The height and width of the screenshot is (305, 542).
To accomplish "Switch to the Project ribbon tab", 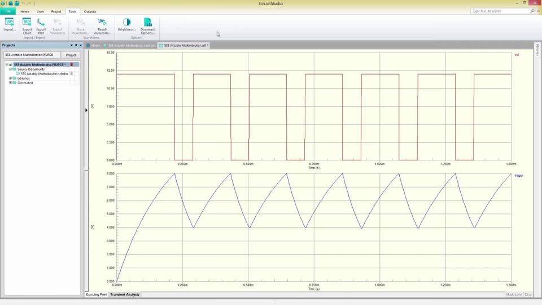I will point(56,11).
